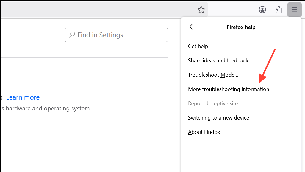The image size is (305, 172).
Task: Open Switching to a new device
Action: coord(218,118)
